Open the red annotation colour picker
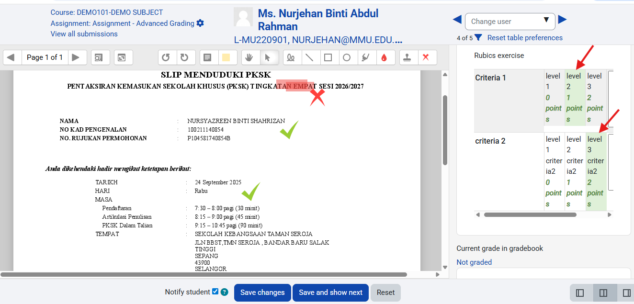 [384, 57]
